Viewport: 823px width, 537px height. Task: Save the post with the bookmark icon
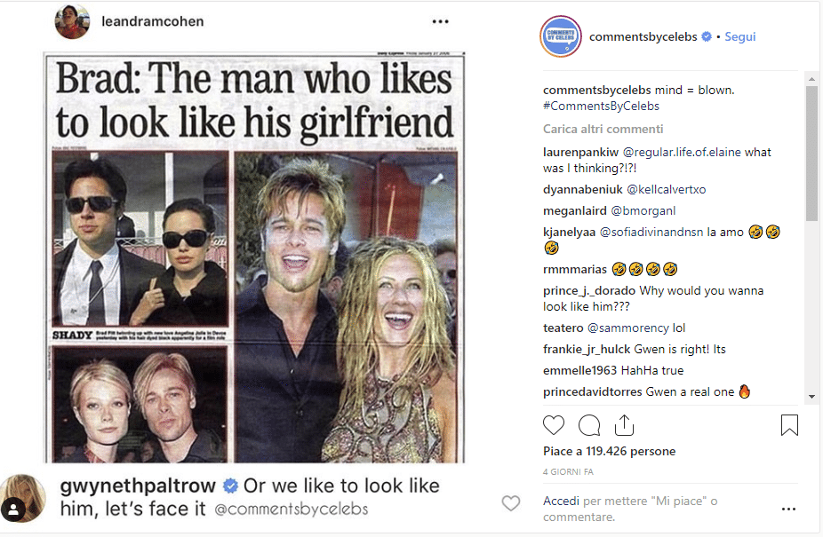point(789,425)
